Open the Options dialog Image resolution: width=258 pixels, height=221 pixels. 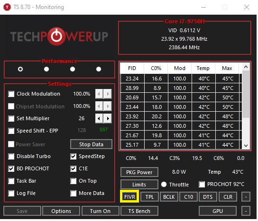coord(61,211)
